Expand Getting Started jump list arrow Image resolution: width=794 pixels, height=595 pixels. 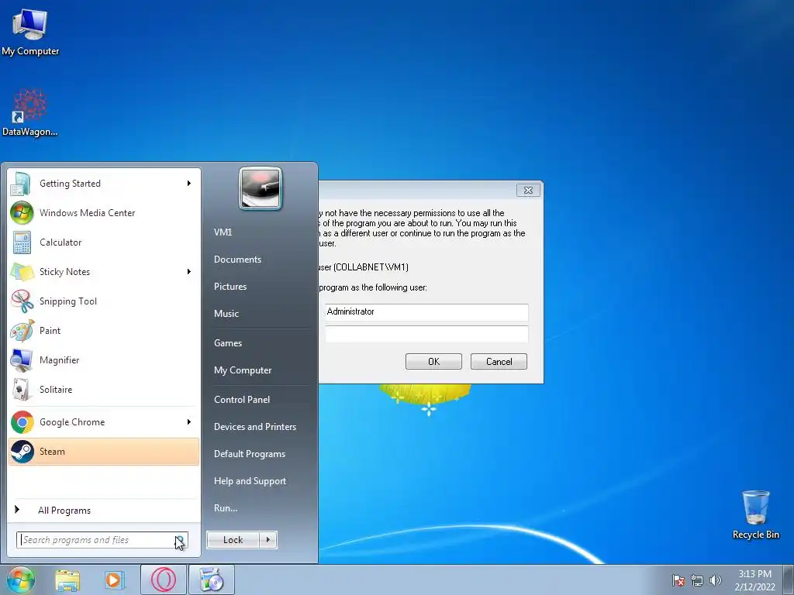tap(189, 183)
